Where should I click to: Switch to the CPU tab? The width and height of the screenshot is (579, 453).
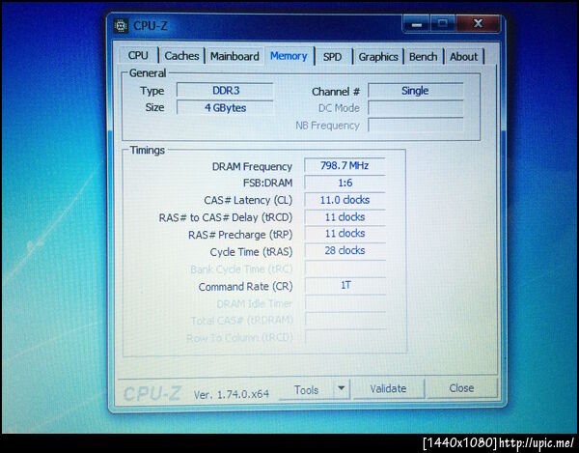tap(138, 55)
